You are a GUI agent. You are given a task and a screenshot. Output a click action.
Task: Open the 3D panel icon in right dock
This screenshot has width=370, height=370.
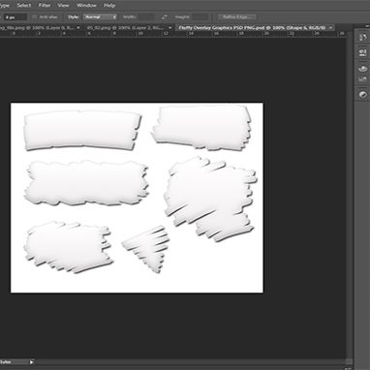362,68
